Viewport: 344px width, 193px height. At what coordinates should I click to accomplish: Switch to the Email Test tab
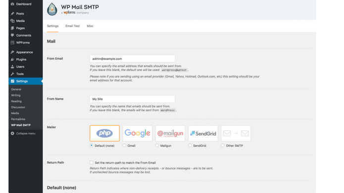[x=73, y=26]
